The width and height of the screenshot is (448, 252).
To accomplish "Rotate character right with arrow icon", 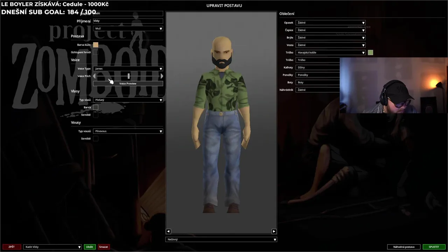I will point(274,231).
